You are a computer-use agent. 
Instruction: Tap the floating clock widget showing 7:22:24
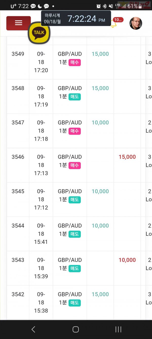point(76,18)
